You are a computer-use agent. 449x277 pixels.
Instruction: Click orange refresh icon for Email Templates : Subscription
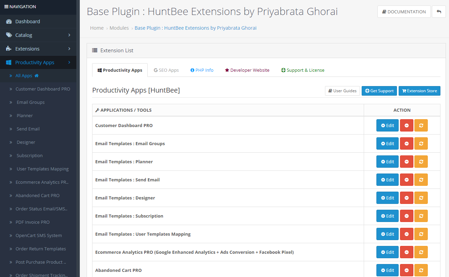point(421,216)
